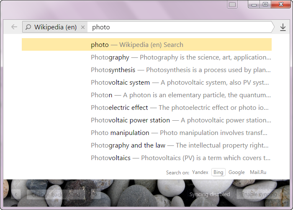Close the browser window
Screen dimensions: 293x210
coord(281,4)
